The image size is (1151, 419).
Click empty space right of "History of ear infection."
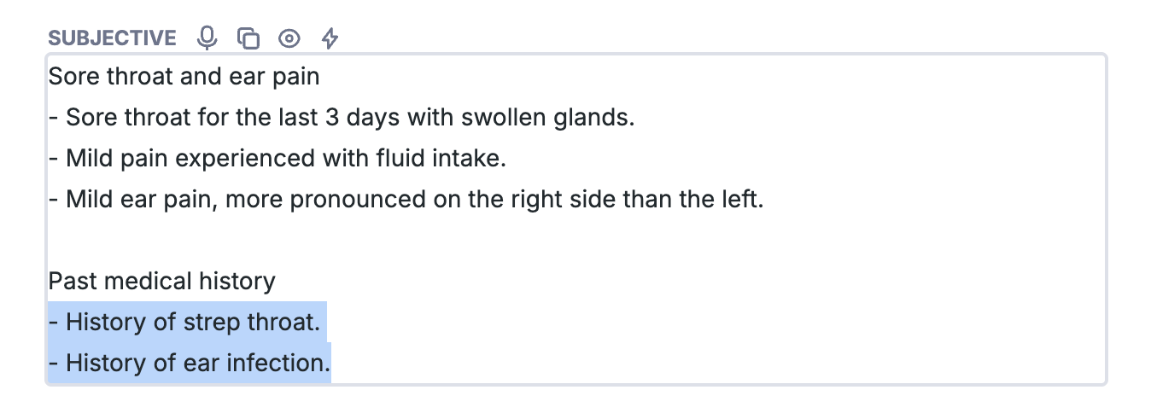coord(717,363)
